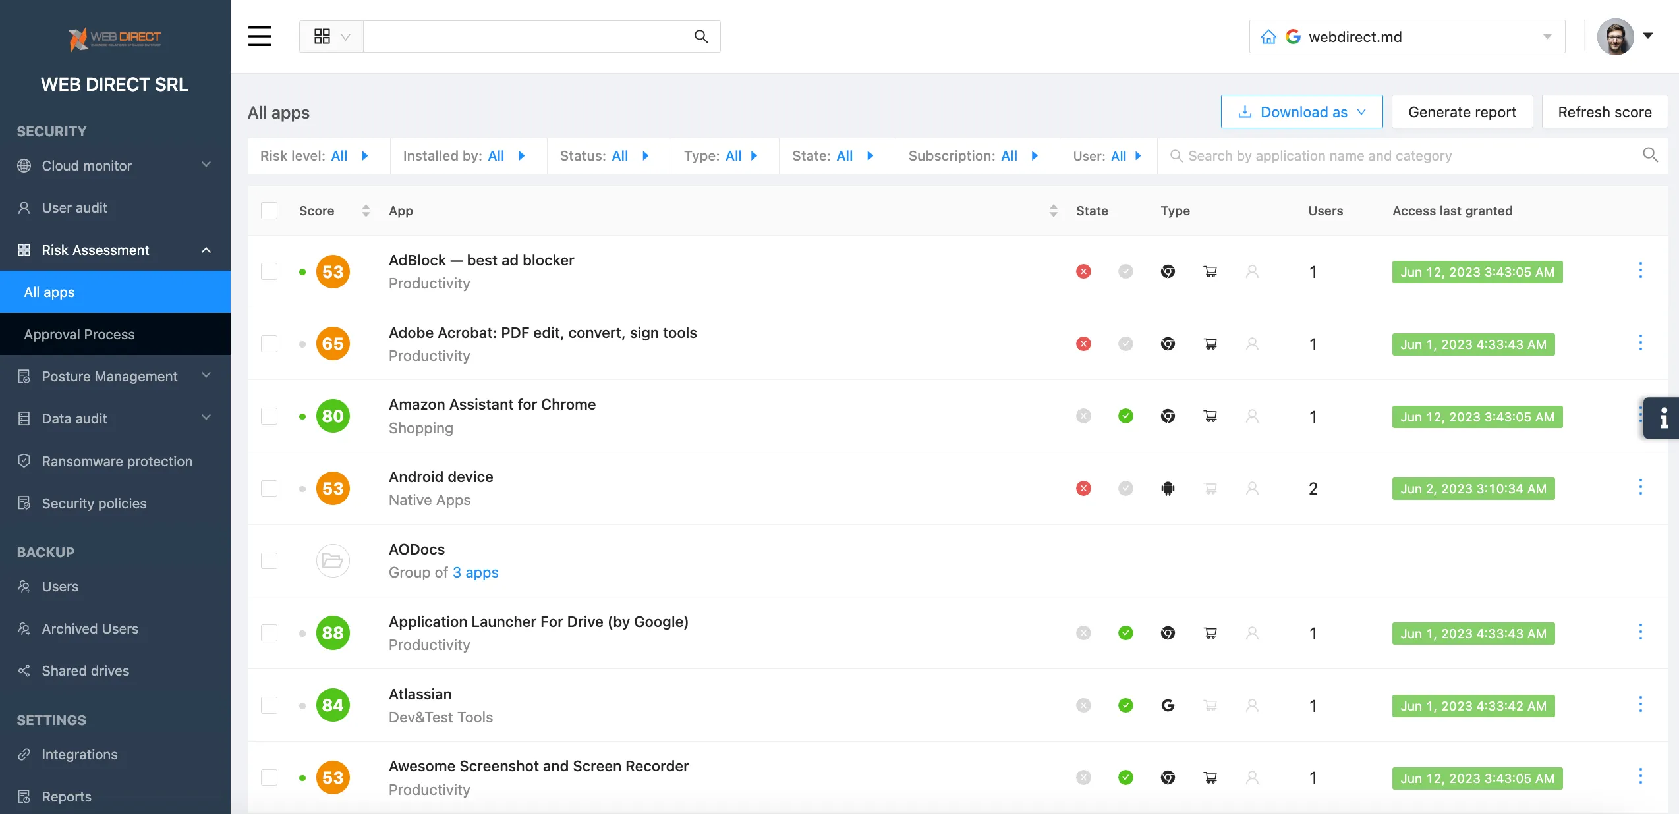Open the 3 apps link under AODocs
Viewport: 1679px width, 814px height.
(x=474, y=572)
